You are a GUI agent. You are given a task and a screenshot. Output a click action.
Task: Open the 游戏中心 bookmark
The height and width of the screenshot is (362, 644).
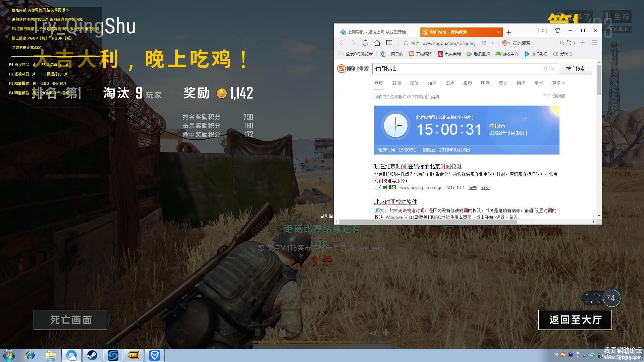click(x=507, y=54)
